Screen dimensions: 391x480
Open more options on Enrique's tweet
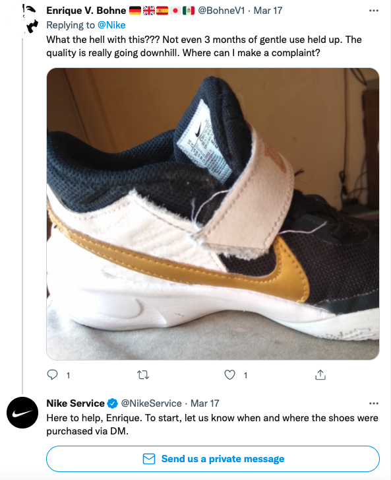click(x=374, y=11)
